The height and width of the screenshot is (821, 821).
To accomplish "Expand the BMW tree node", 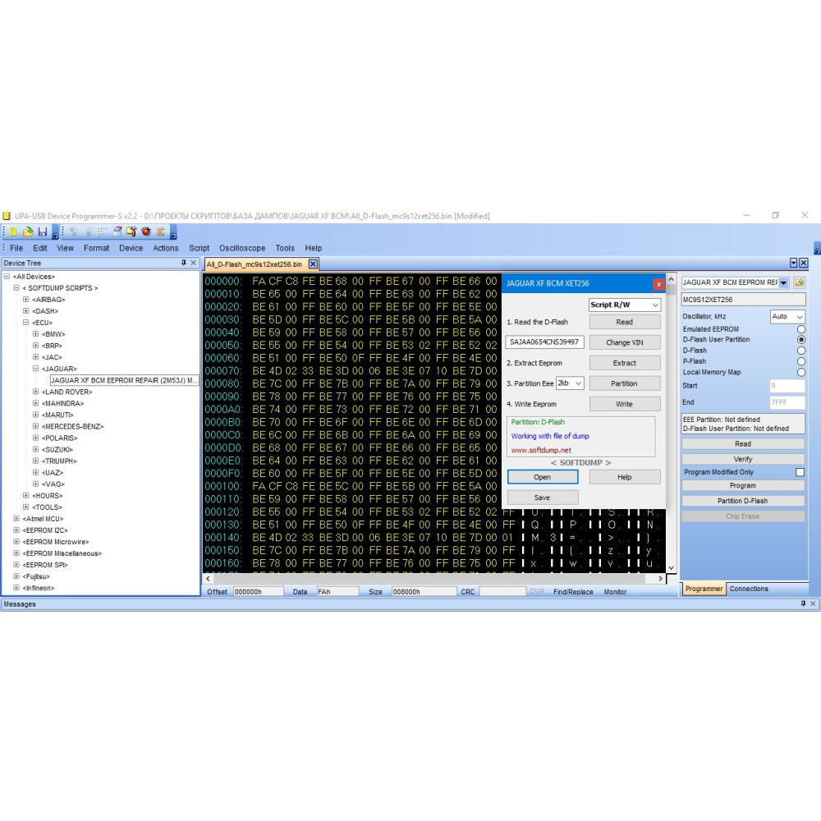I will coord(35,334).
